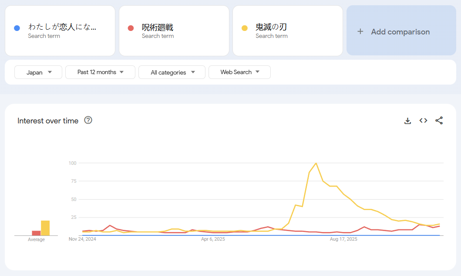This screenshot has width=461, height=276.
Task: Open the Interest over time help icon
Action: 88,120
